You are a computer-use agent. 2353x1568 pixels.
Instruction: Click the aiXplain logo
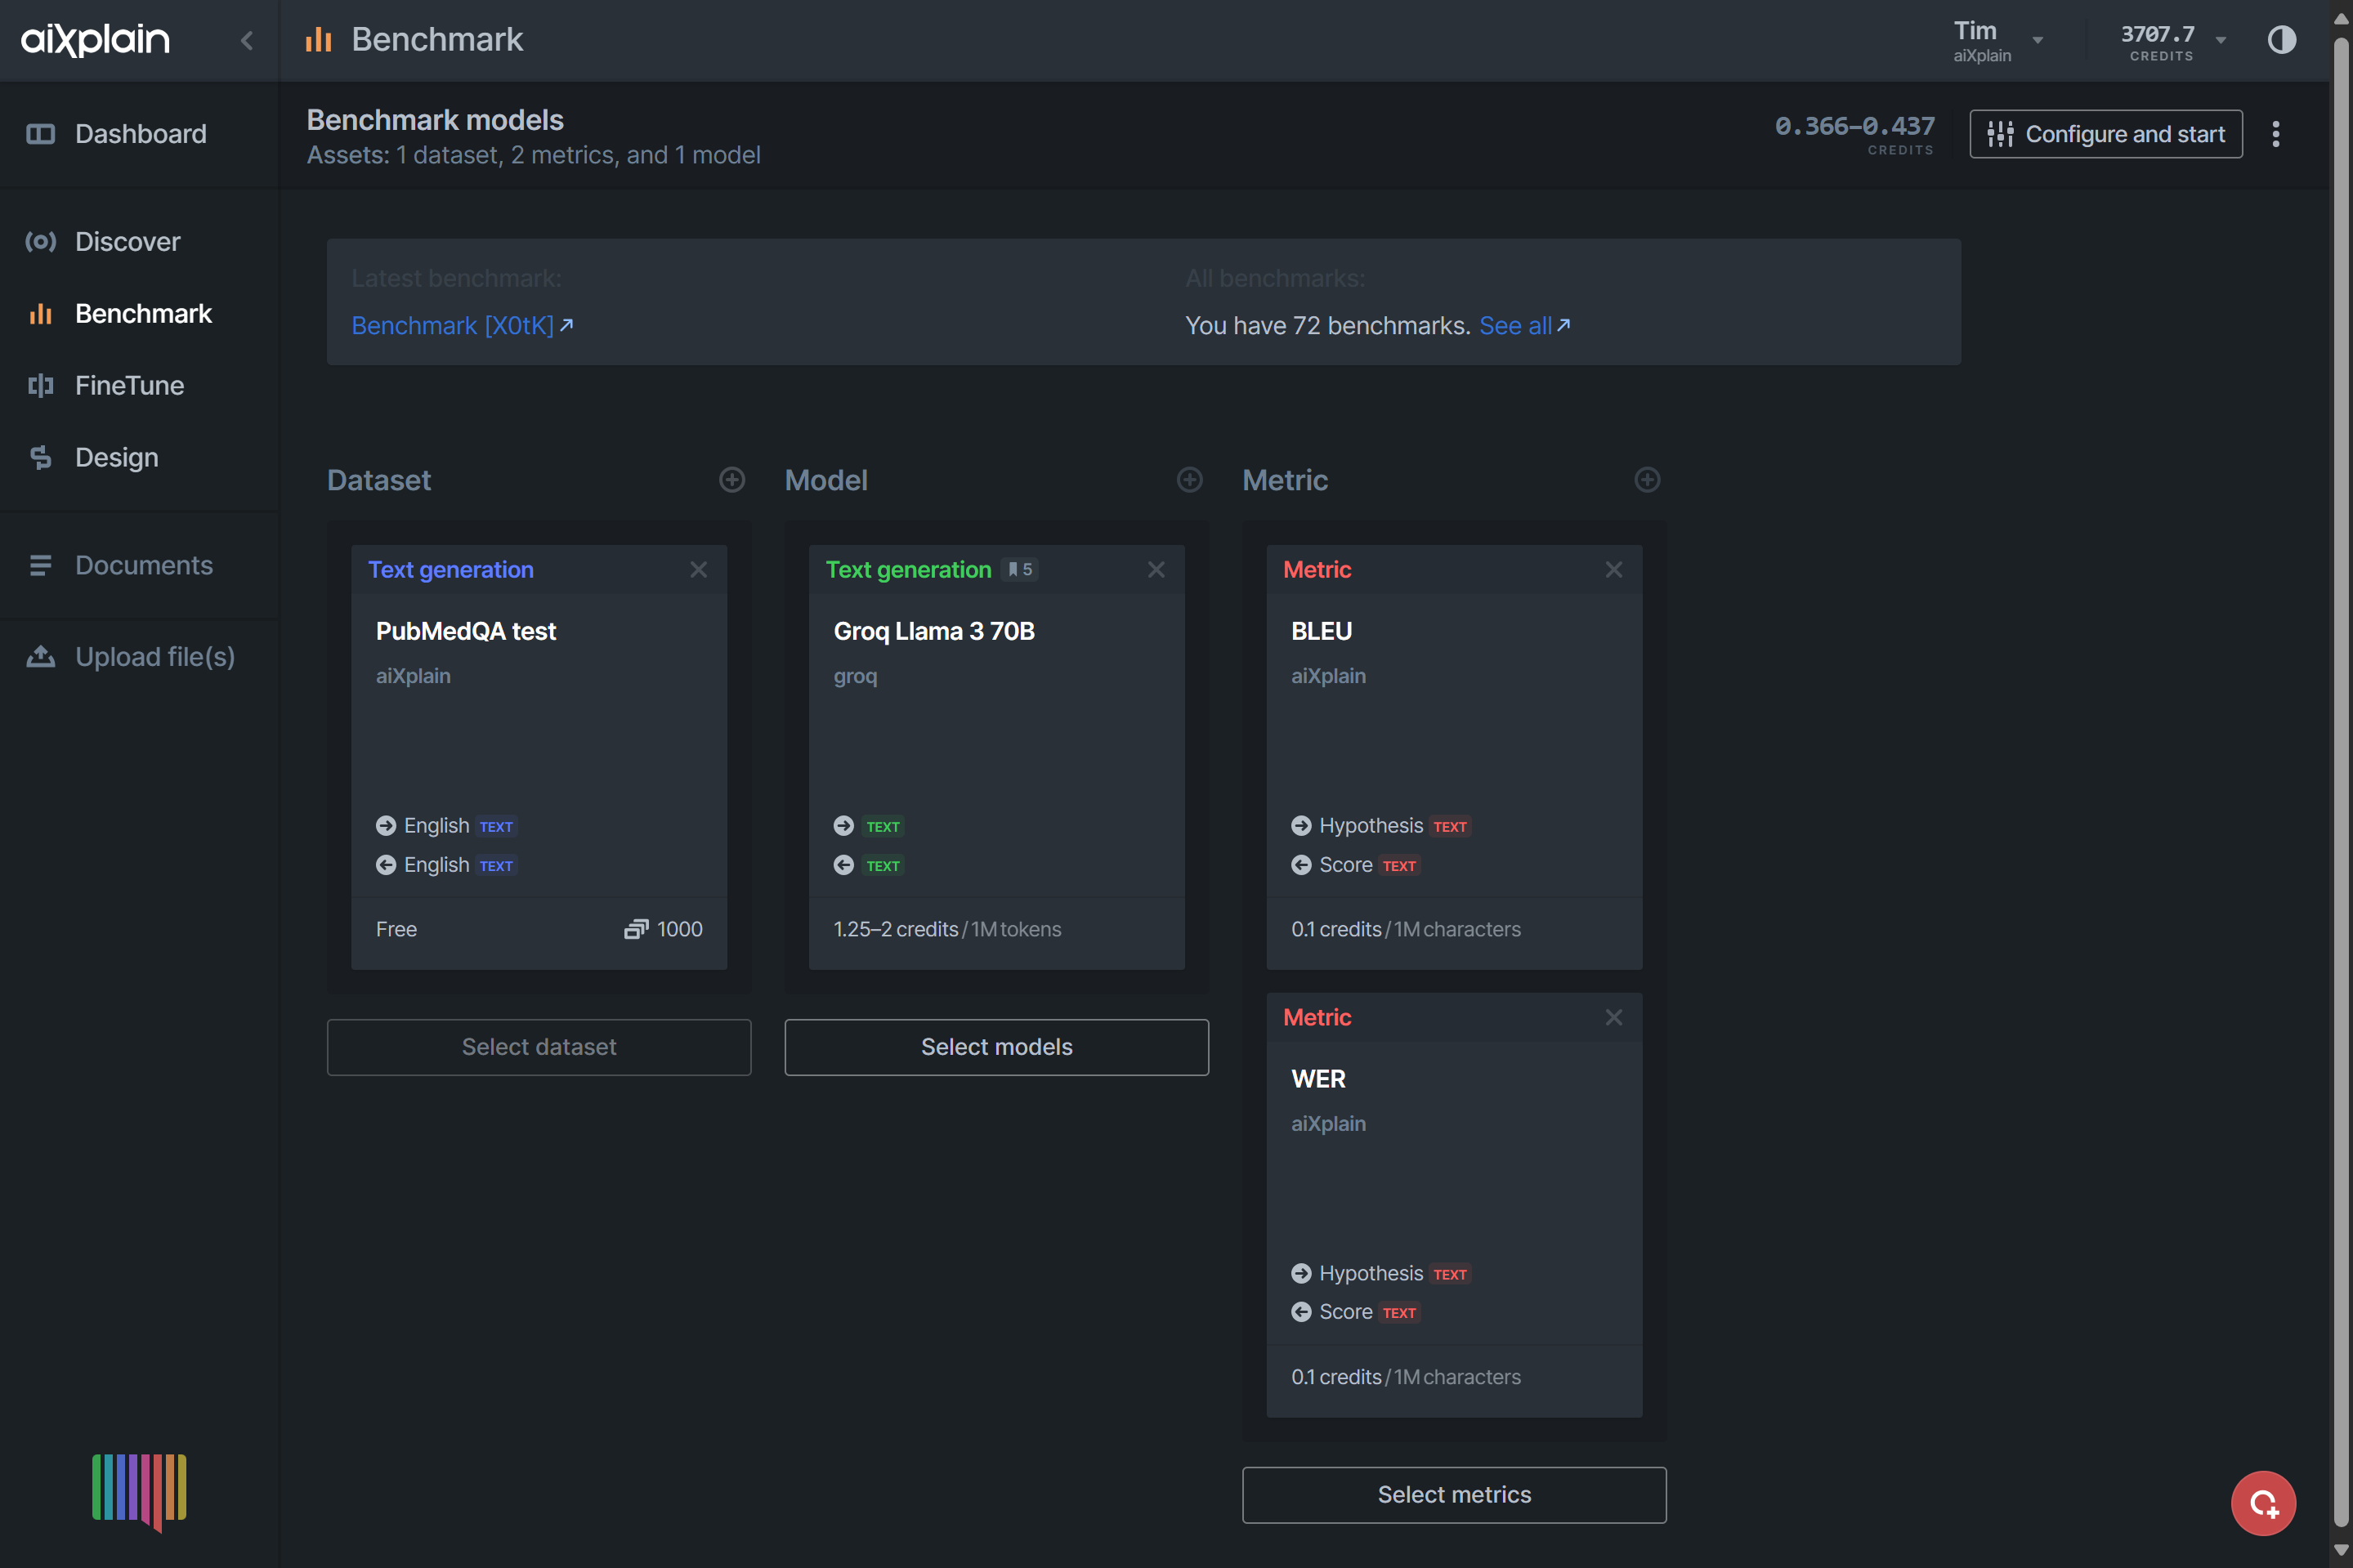pyautogui.click(x=96, y=40)
